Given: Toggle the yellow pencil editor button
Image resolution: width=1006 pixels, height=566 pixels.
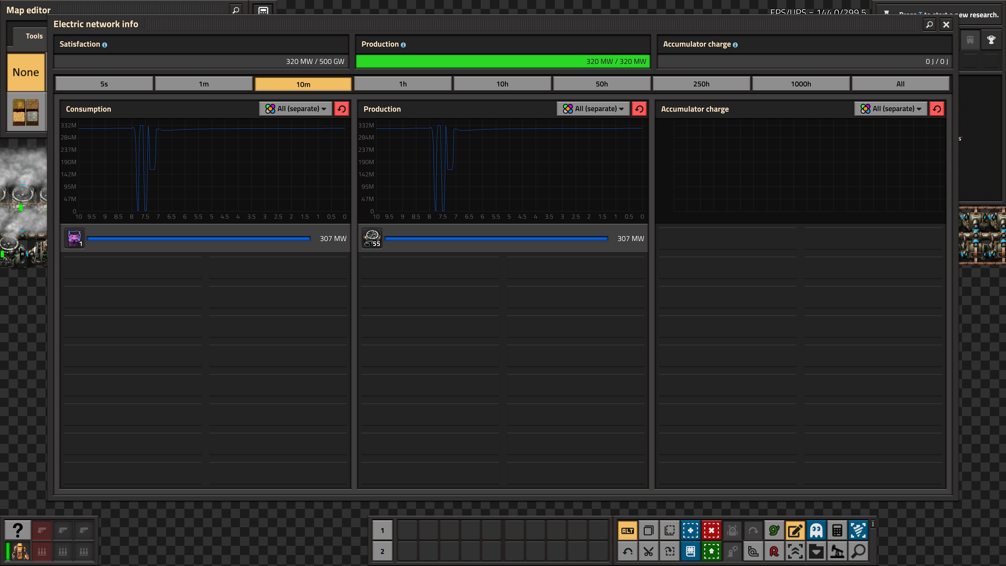Looking at the screenshot, I should pos(795,530).
